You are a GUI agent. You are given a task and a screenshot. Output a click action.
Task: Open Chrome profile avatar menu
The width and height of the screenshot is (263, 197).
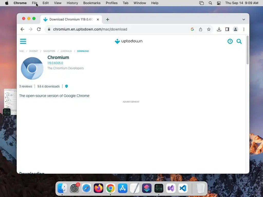tap(235, 29)
